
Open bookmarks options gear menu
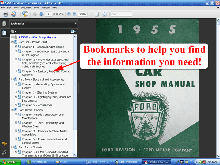click(13, 31)
